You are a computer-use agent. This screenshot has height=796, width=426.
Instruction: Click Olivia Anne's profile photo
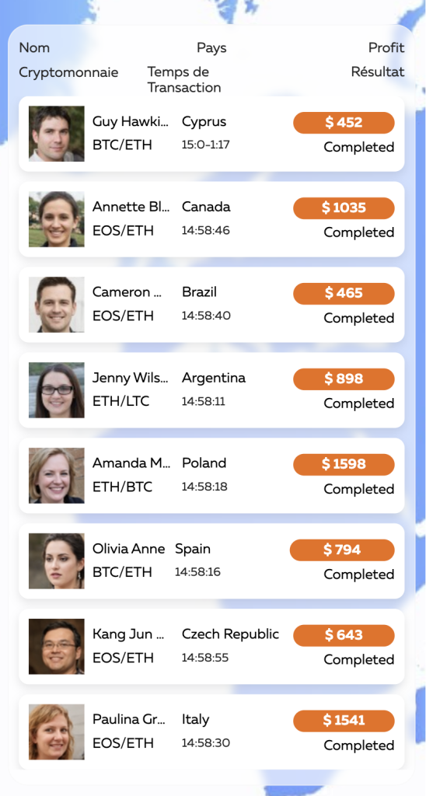click(57, 561)
